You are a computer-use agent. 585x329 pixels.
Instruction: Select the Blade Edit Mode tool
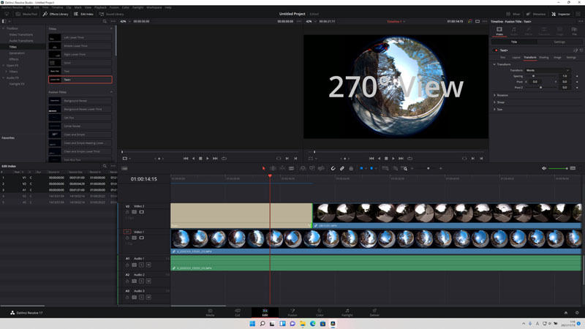pos(291,169)
